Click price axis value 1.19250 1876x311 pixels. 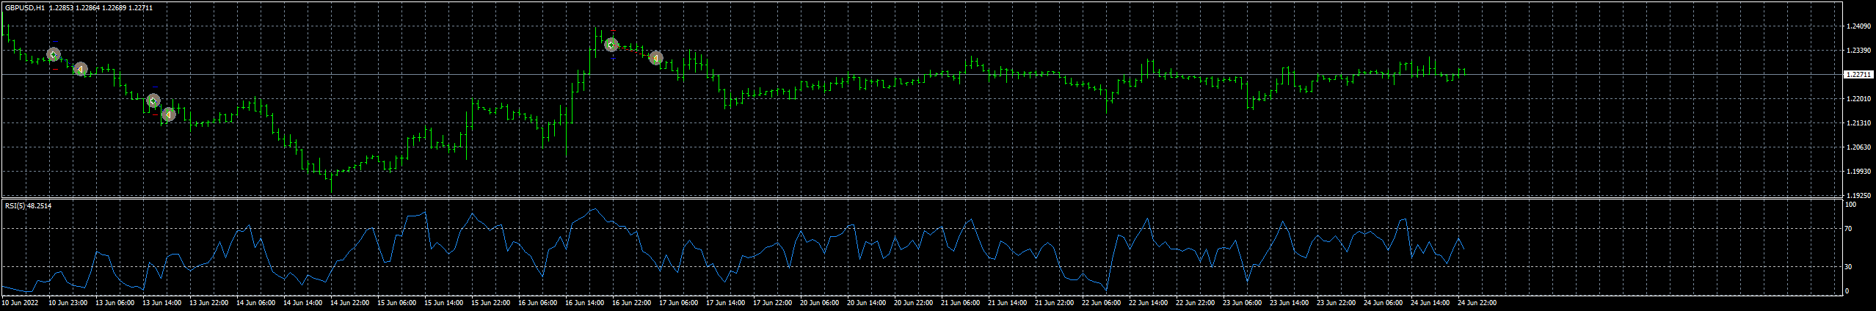tap(1859, 196)
